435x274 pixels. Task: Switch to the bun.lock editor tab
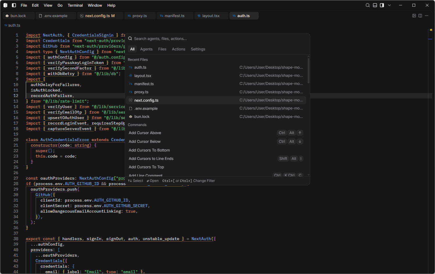[19, 16]
